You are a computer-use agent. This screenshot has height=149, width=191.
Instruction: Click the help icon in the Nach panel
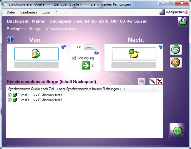coord(161,46)
